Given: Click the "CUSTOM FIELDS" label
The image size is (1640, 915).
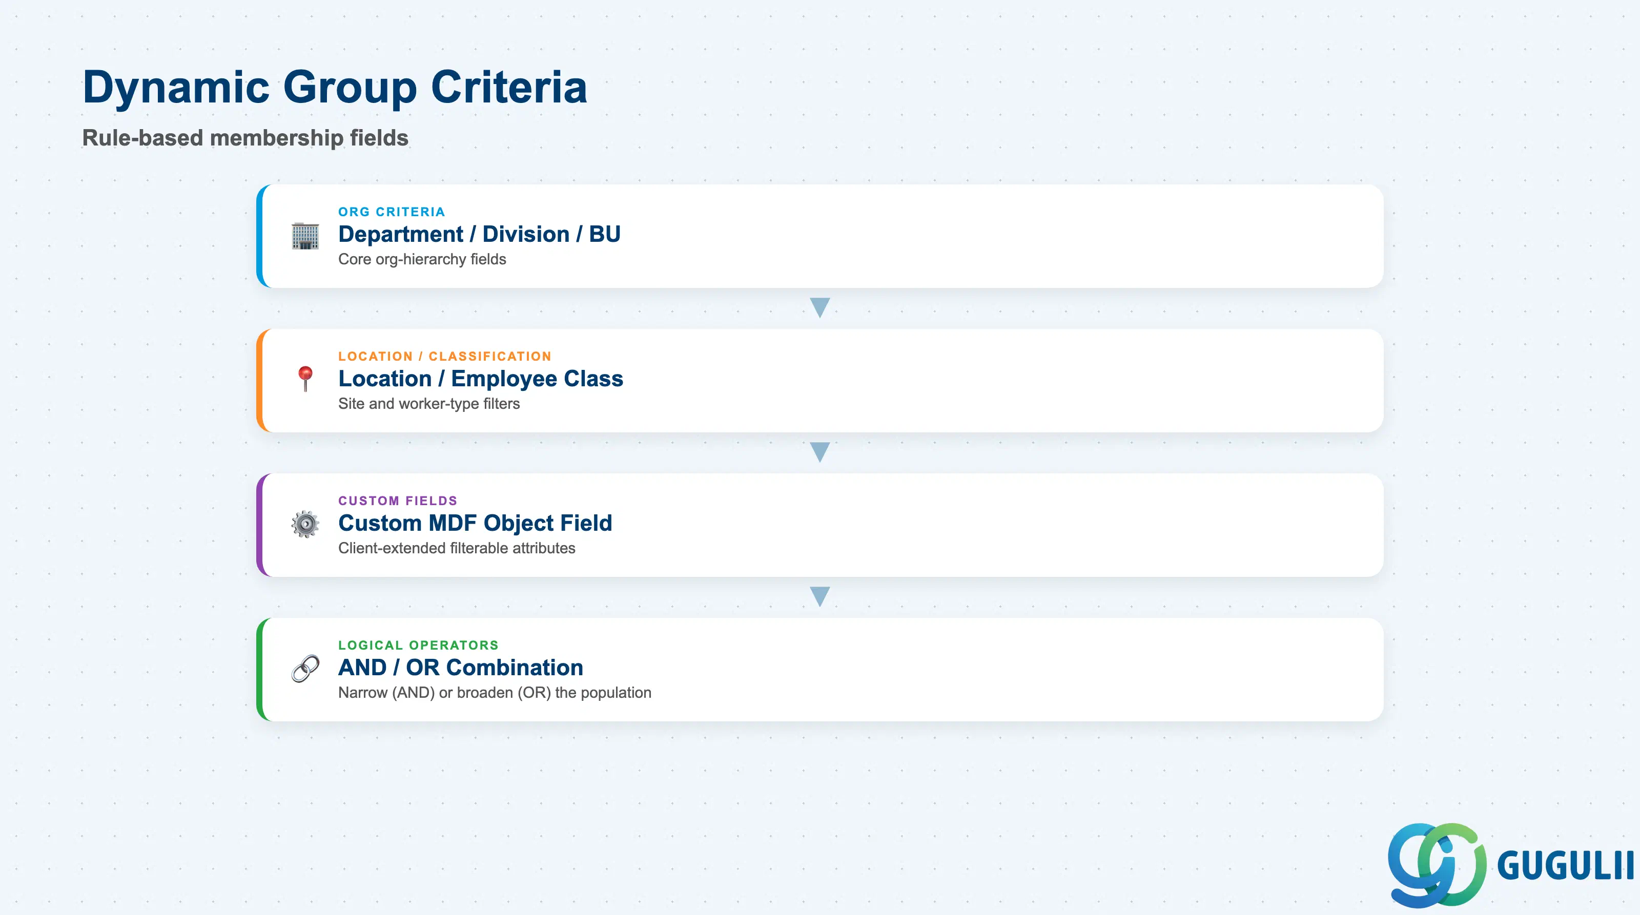Looking at the screenshot, I should coord(398,501).
